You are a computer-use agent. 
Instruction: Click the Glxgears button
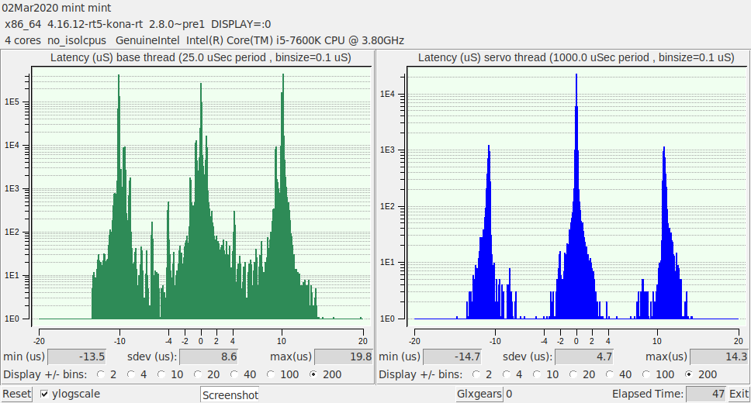479,394
